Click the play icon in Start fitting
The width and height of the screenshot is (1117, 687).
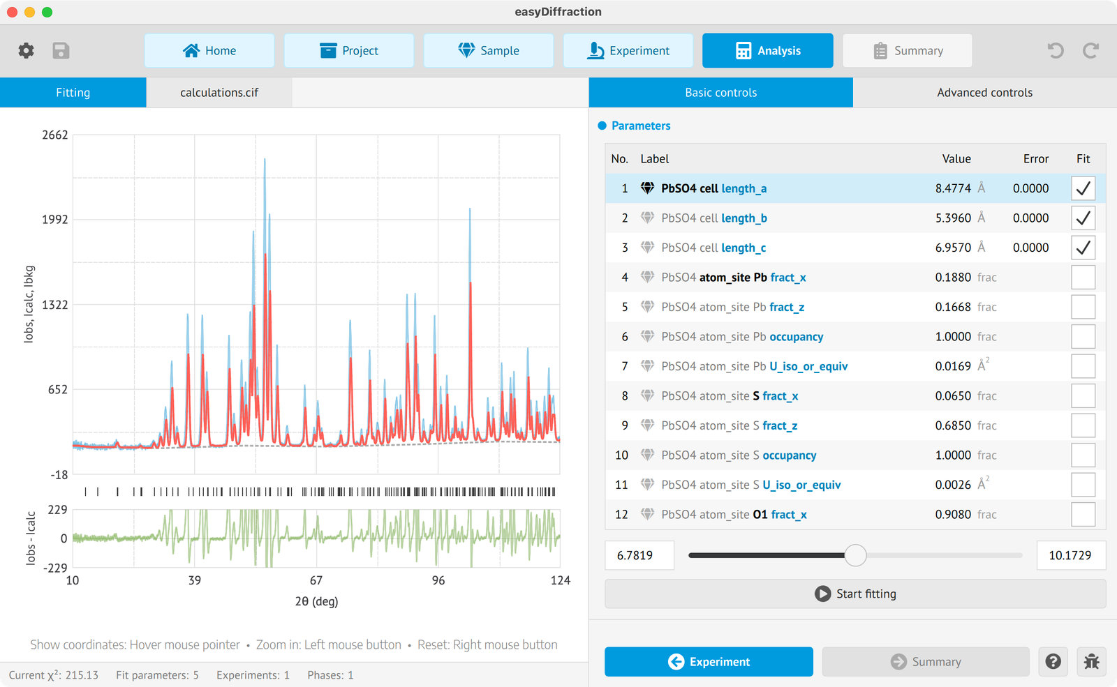tap(823, 594)
